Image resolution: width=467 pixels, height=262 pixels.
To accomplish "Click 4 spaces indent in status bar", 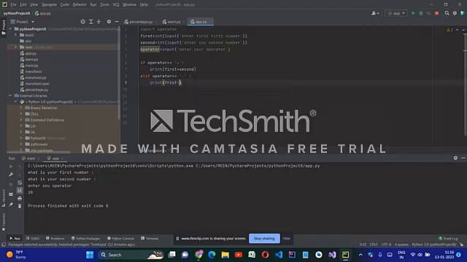I will point(401,245).
